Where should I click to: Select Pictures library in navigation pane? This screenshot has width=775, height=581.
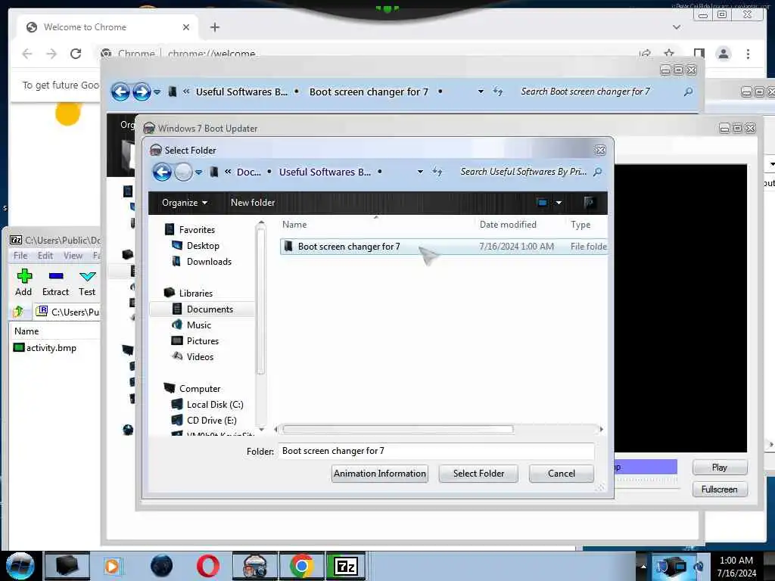(203, 341)
